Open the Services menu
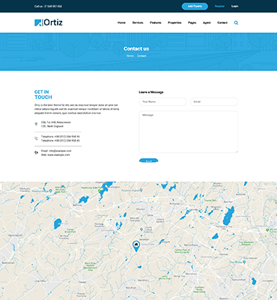This screenshot has width=277, height=300. [x=138, y=22]
